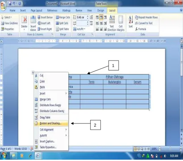The width and height of the screenshot is (183, 161).
Task: Click Formula in Data group
Action: 141,29
